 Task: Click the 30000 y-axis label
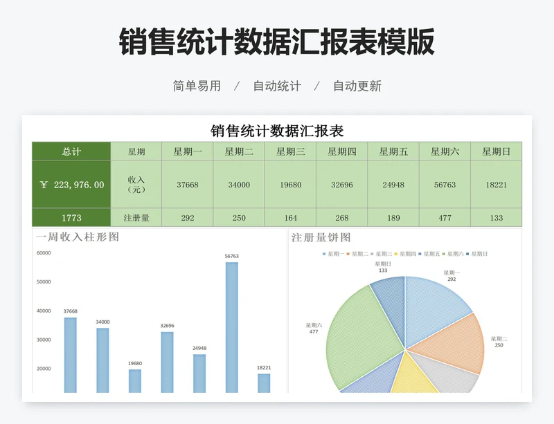(44, 340)
